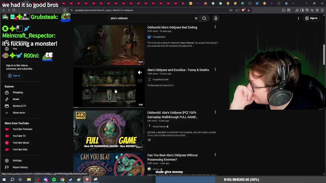Open the OmegaBlades channel avatar
Viewport: 326px width, 183px height.
[149, 37]
